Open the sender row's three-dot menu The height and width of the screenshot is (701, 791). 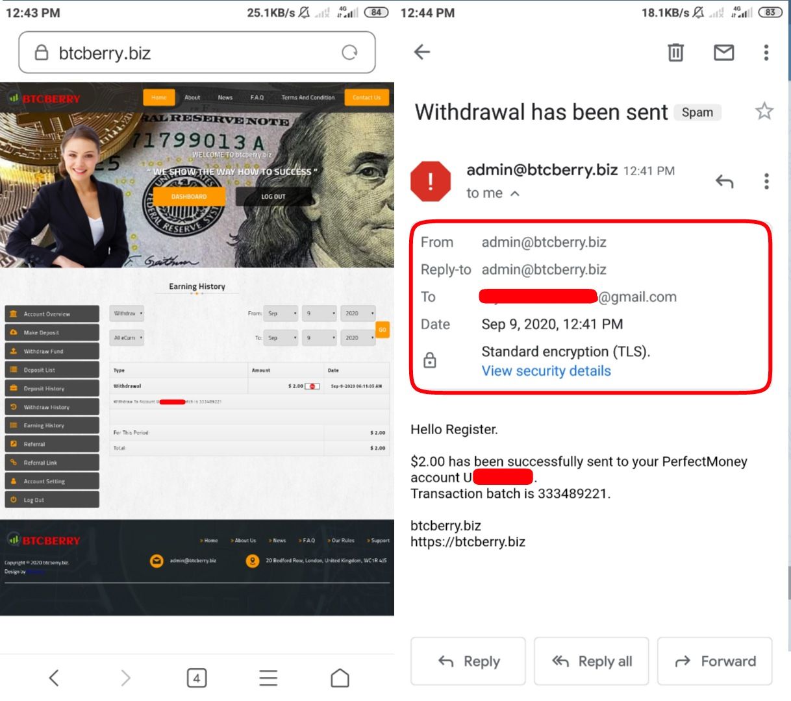(766, 182)
